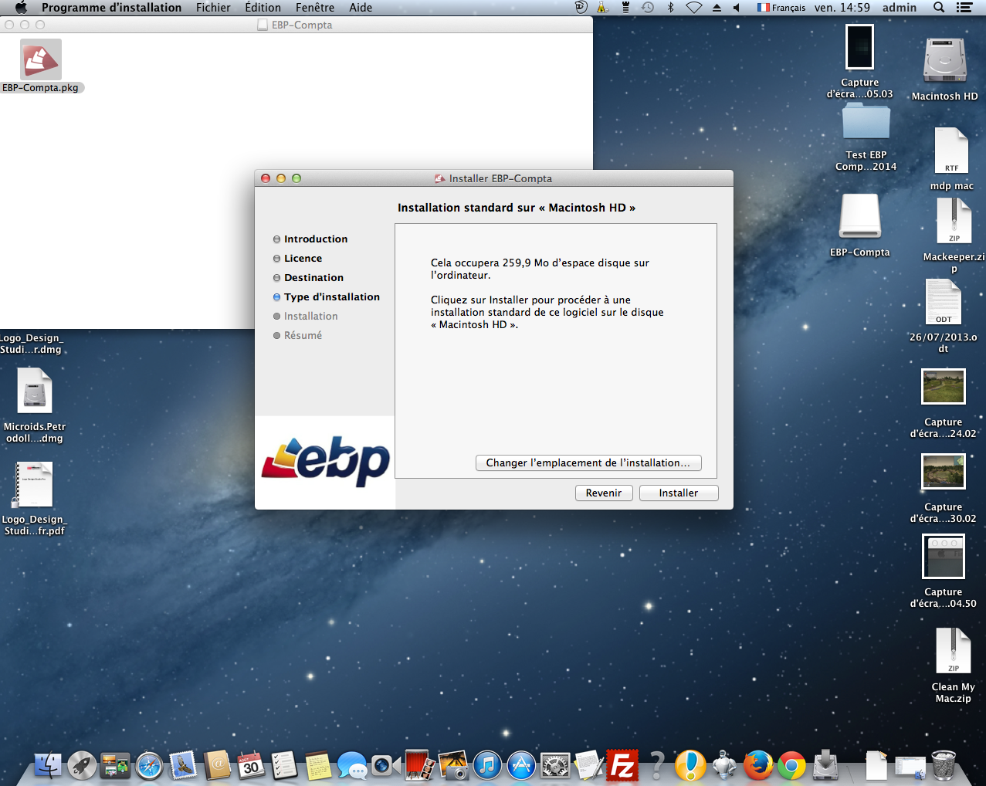This screenshot has width=986, height=786.
Task: Open screenshot thumbnail Capture d'écra...24.02
Action: [x=944, y=387]
